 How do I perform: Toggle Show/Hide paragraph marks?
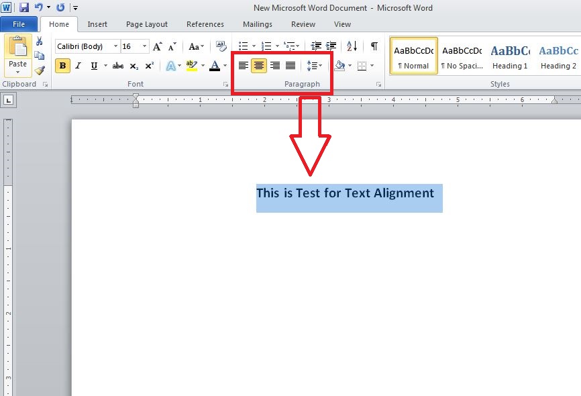pyautogui.click(x=375, y=46)
